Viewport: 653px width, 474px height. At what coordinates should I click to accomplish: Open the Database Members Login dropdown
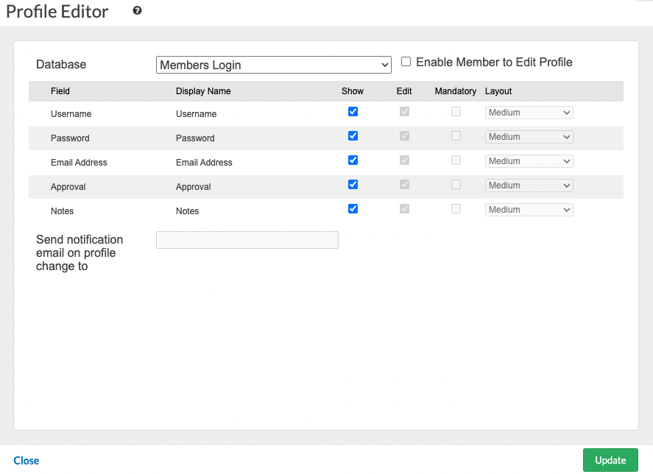(x=274, y=65)
